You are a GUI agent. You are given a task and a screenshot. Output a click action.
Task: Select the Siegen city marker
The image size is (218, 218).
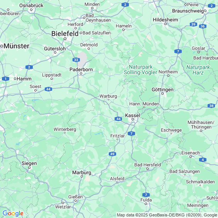click(x=29, y=167)
